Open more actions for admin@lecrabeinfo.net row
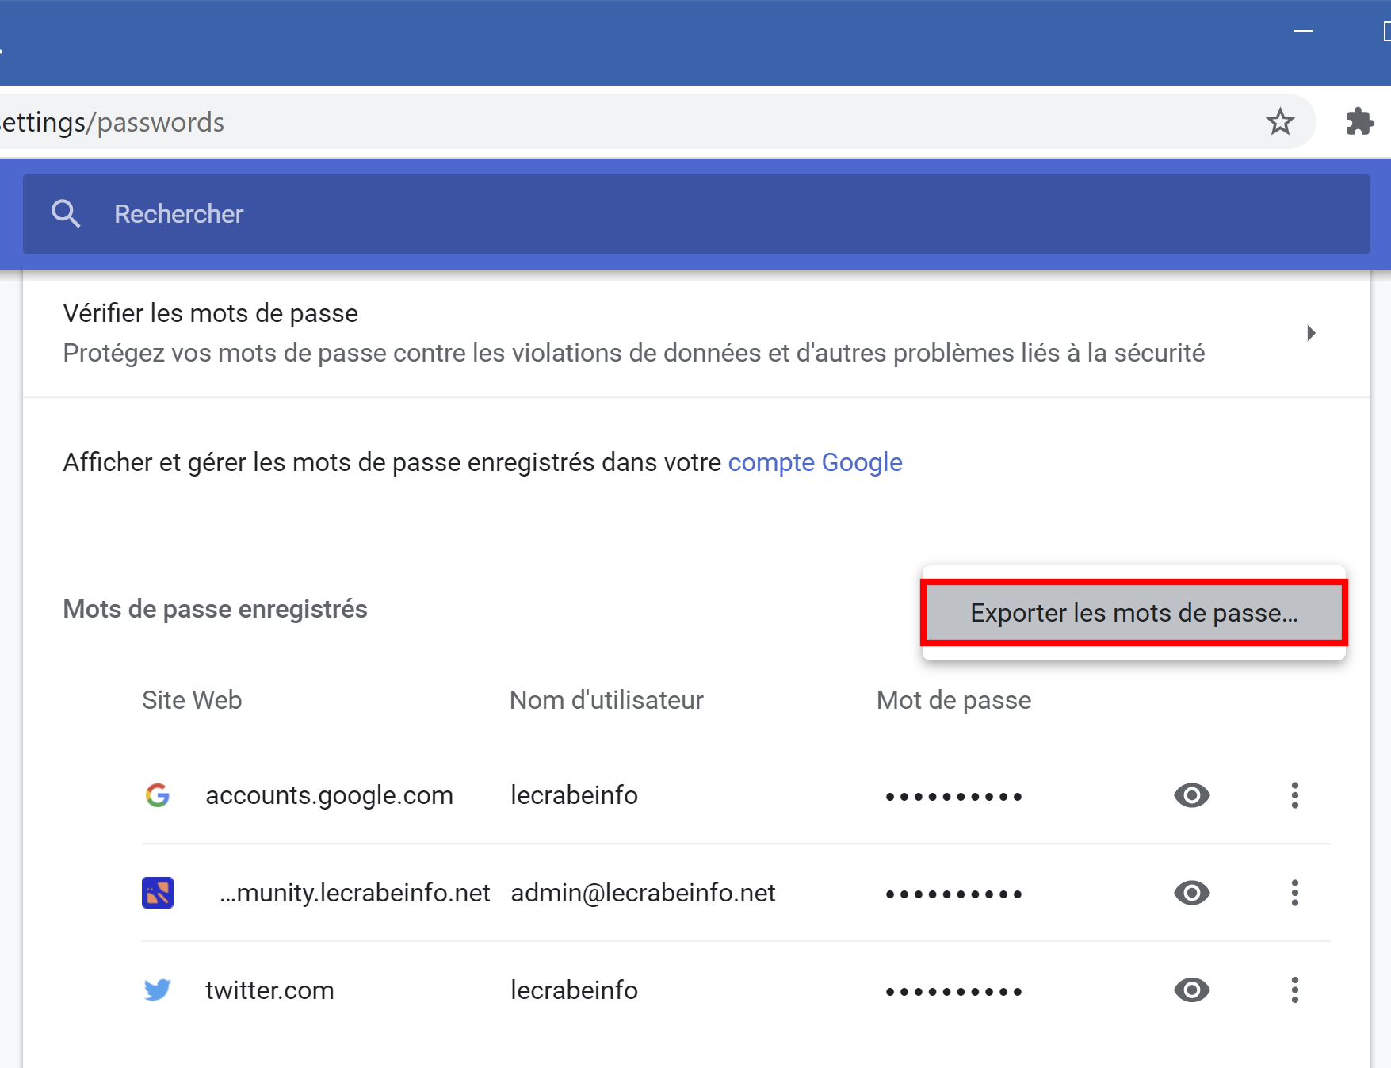Screen dimensions: 1391x1068 point(1295,893)
